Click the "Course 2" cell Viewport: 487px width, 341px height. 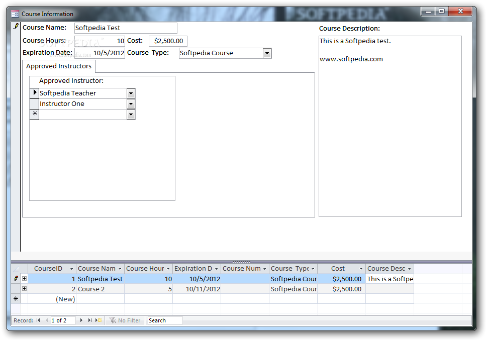(x=101, y=289)
